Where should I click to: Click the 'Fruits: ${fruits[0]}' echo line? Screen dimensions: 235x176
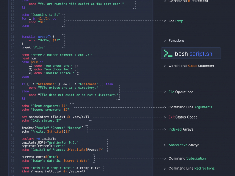46,131
